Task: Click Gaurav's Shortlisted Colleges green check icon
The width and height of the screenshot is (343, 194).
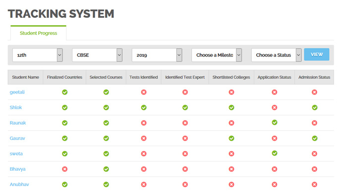Action: point(231,138)
